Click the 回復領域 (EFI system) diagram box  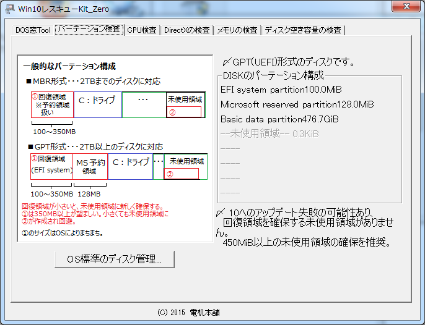(51, 166)
